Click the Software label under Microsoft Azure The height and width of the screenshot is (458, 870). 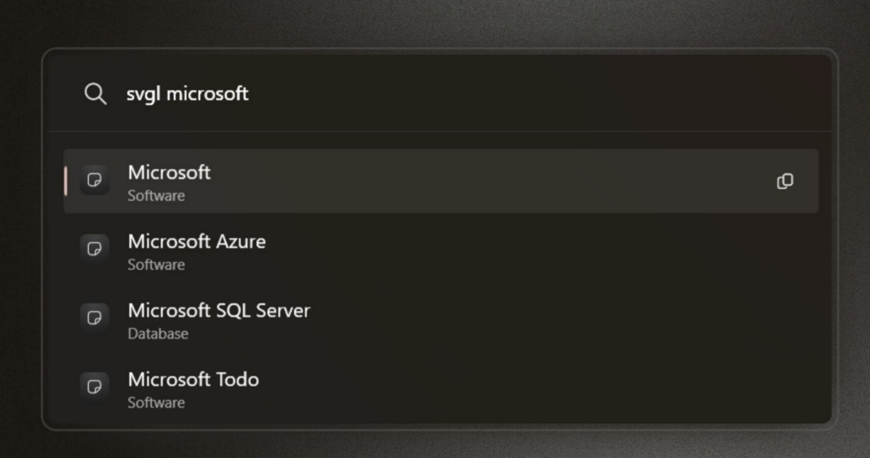click(156, 265)
